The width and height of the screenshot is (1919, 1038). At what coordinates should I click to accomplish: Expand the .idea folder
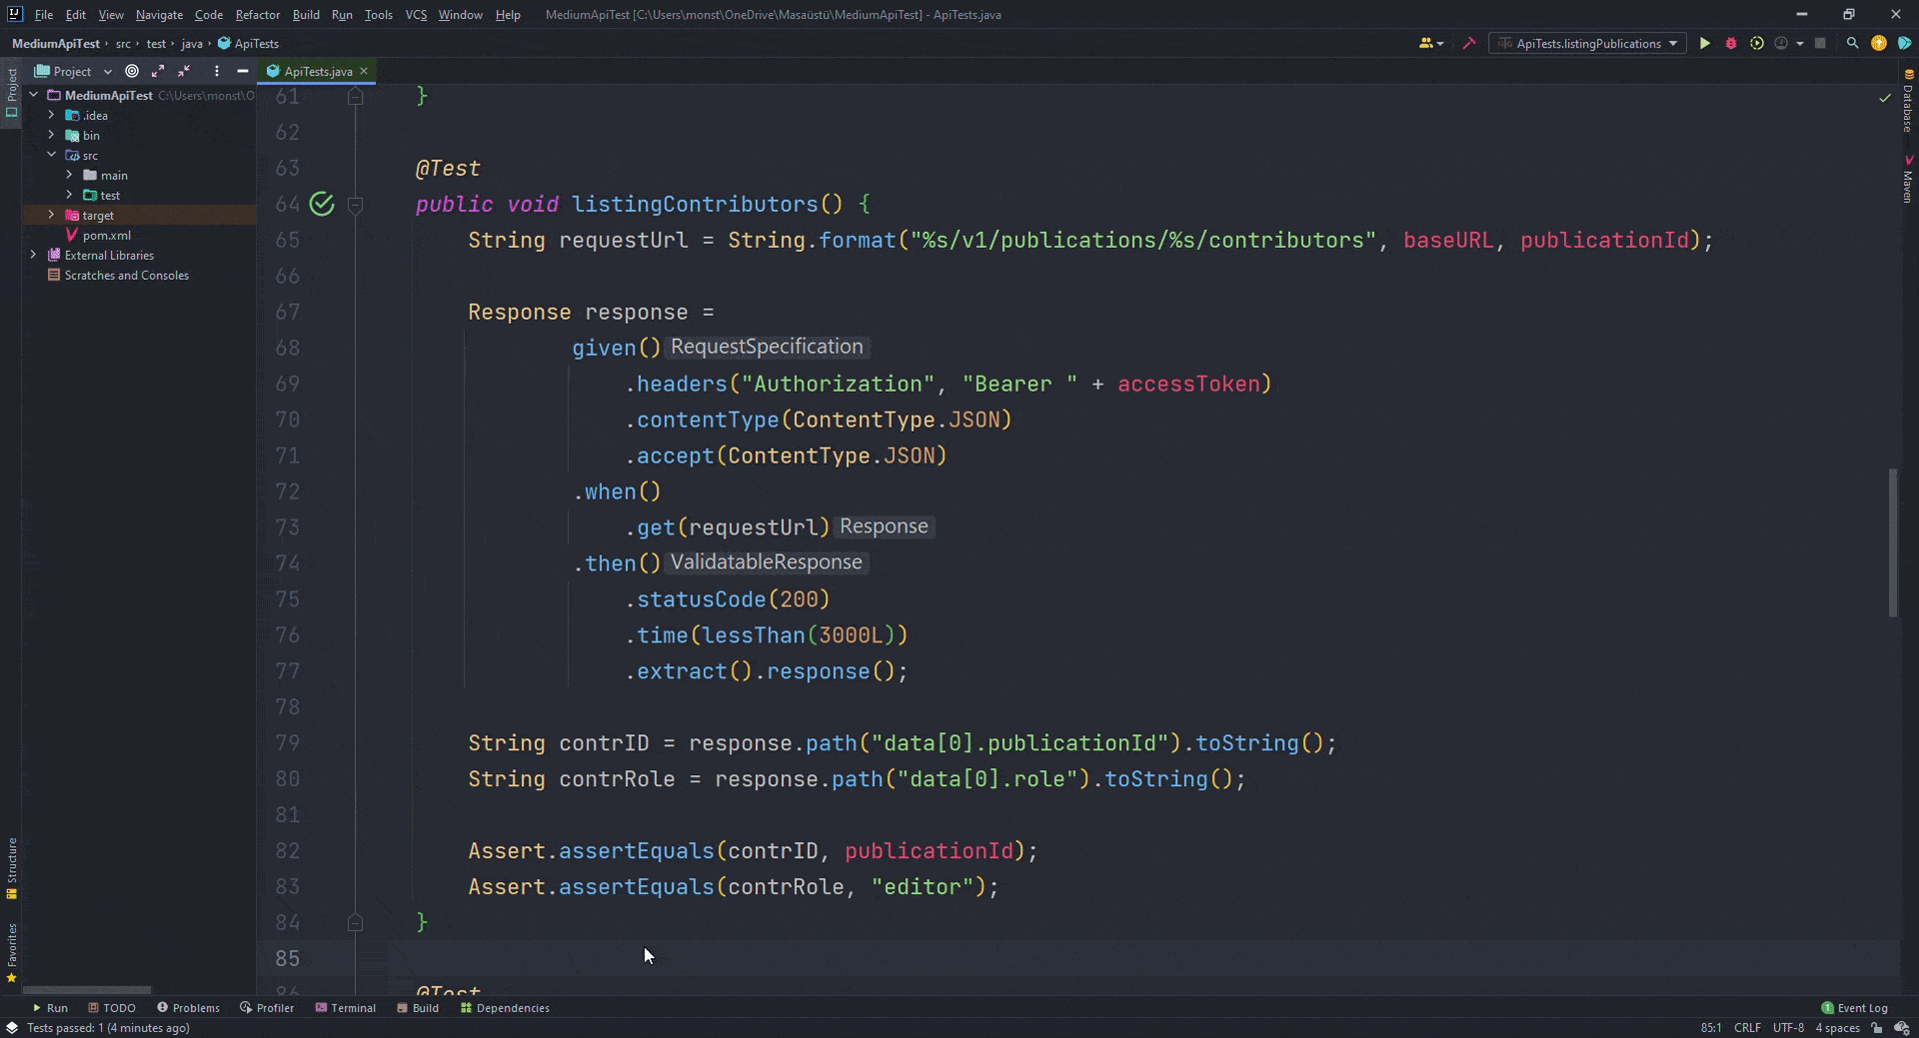point(51,115)
